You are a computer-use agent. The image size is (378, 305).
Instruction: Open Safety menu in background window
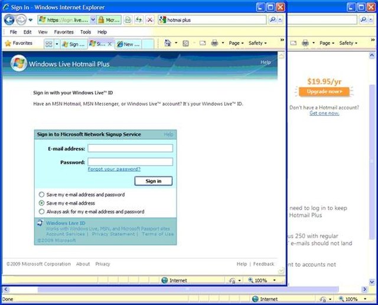[348, 43]
